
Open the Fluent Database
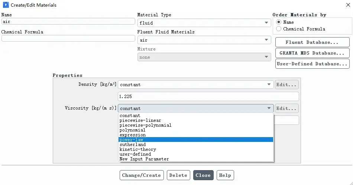(312, 42)
